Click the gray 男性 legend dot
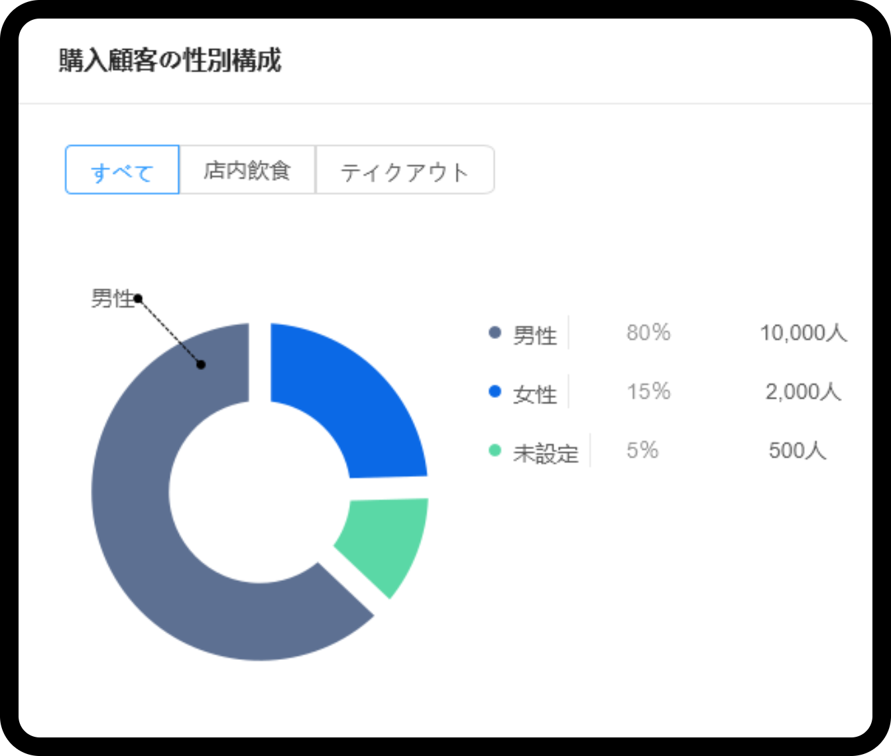Image resolution: width=891 pixels, height=756 pixels. click(495, 333)
